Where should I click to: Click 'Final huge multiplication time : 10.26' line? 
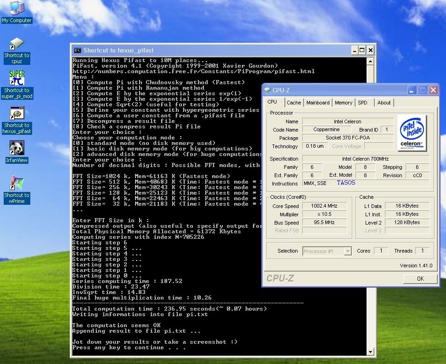[142, 298]
